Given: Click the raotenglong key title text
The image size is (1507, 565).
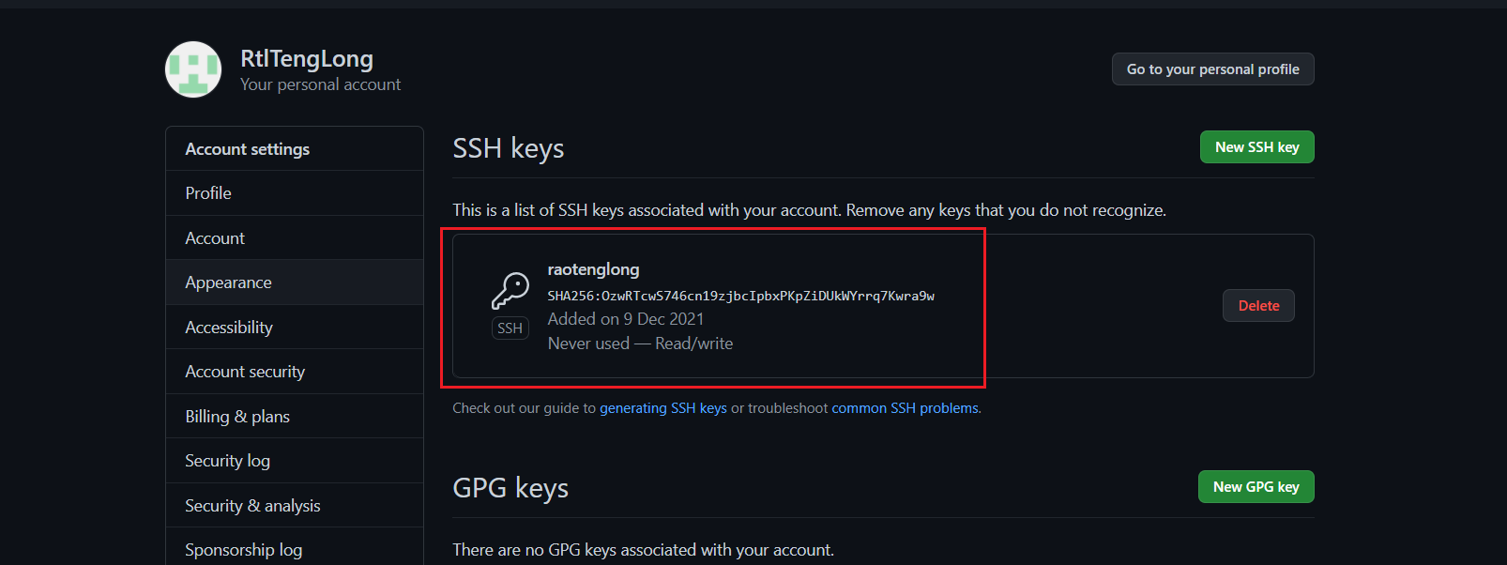Looking at the screenshot, I should point(593,269).
